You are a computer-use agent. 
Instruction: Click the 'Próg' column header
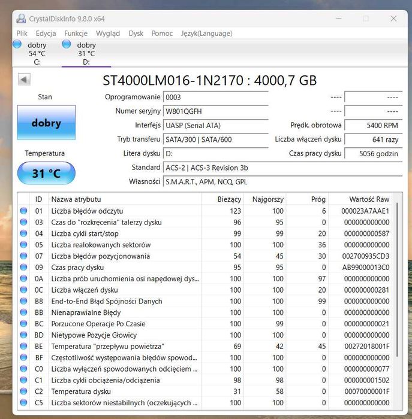[307, 199]
